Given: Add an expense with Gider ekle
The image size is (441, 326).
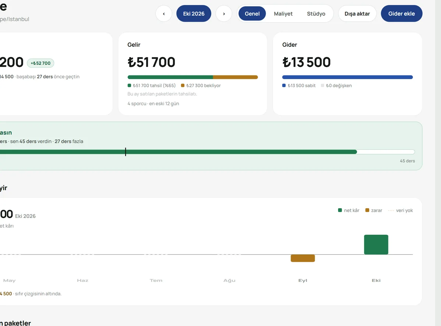Looking at the screenshot, I should [402, 14].
